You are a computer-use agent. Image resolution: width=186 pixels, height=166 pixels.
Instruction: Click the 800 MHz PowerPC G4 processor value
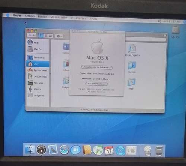[x=103, y=74]
